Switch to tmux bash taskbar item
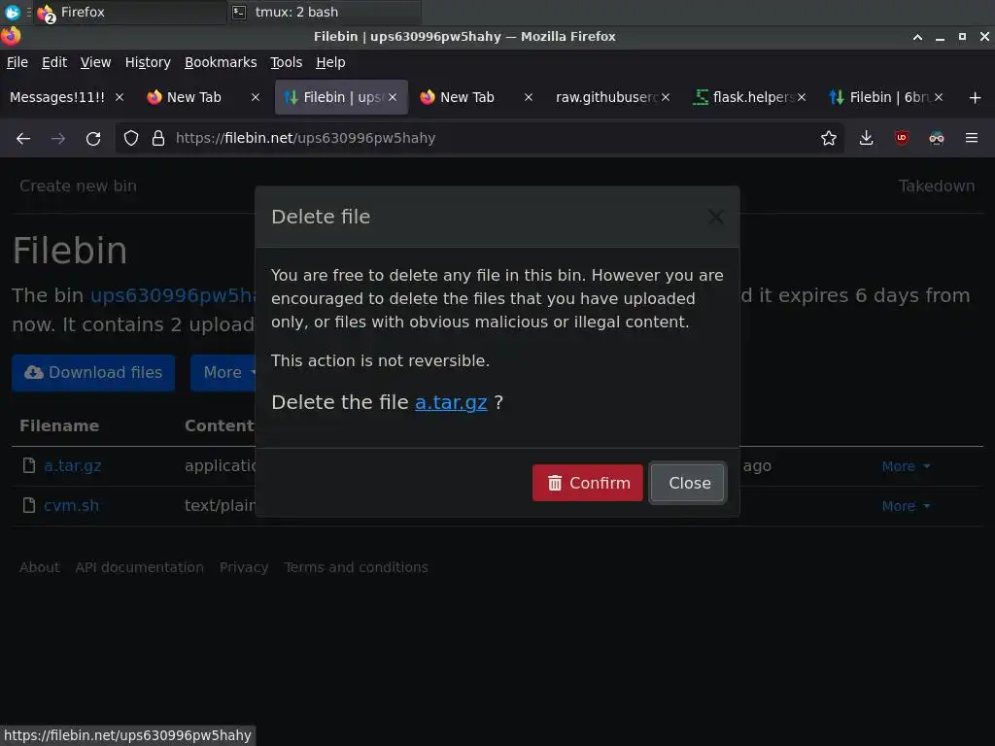Screen dimensions: 995x746 (x=325, y=12)
